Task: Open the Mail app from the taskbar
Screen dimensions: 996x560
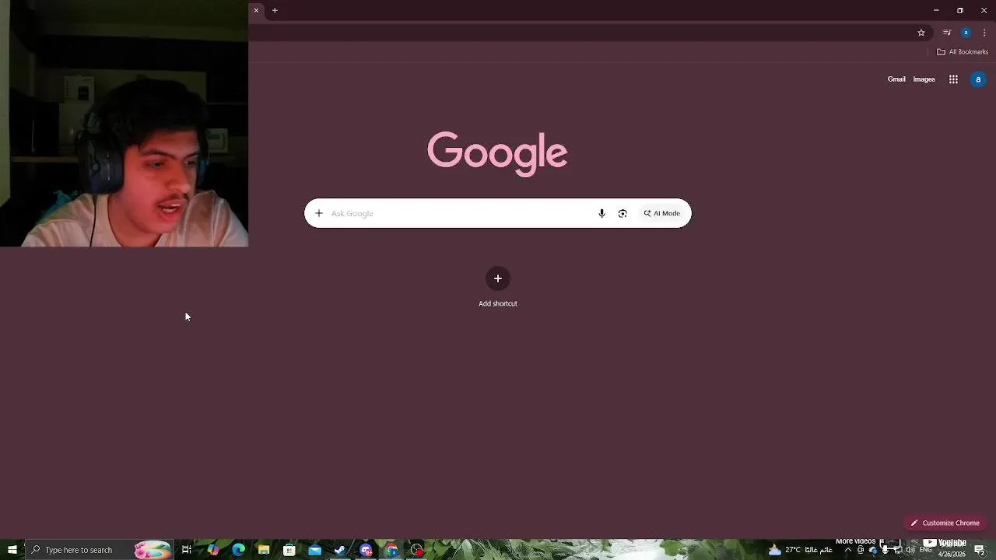Action: coord(315,550)
